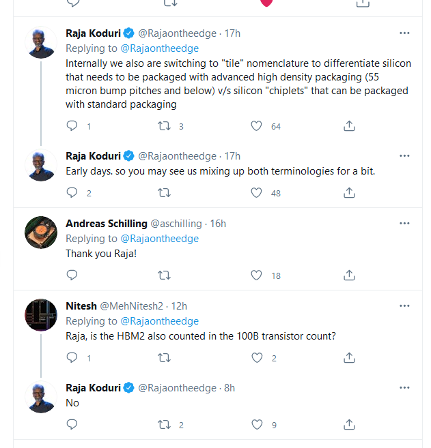The width and height of the screenshot is (431, 448).
Task: Share the "Early days" tweet
Action: pos(349,193)
